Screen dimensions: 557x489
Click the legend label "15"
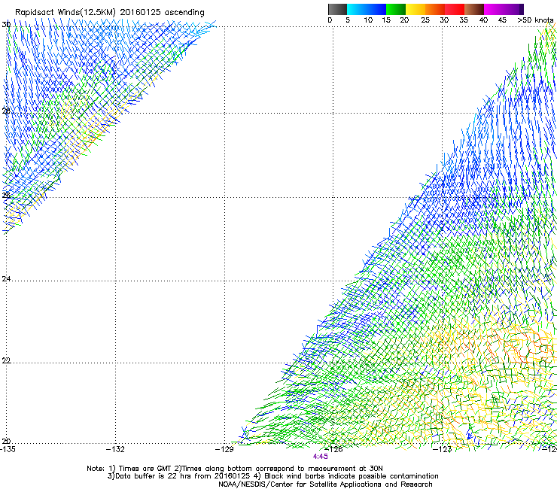[386, 20]
